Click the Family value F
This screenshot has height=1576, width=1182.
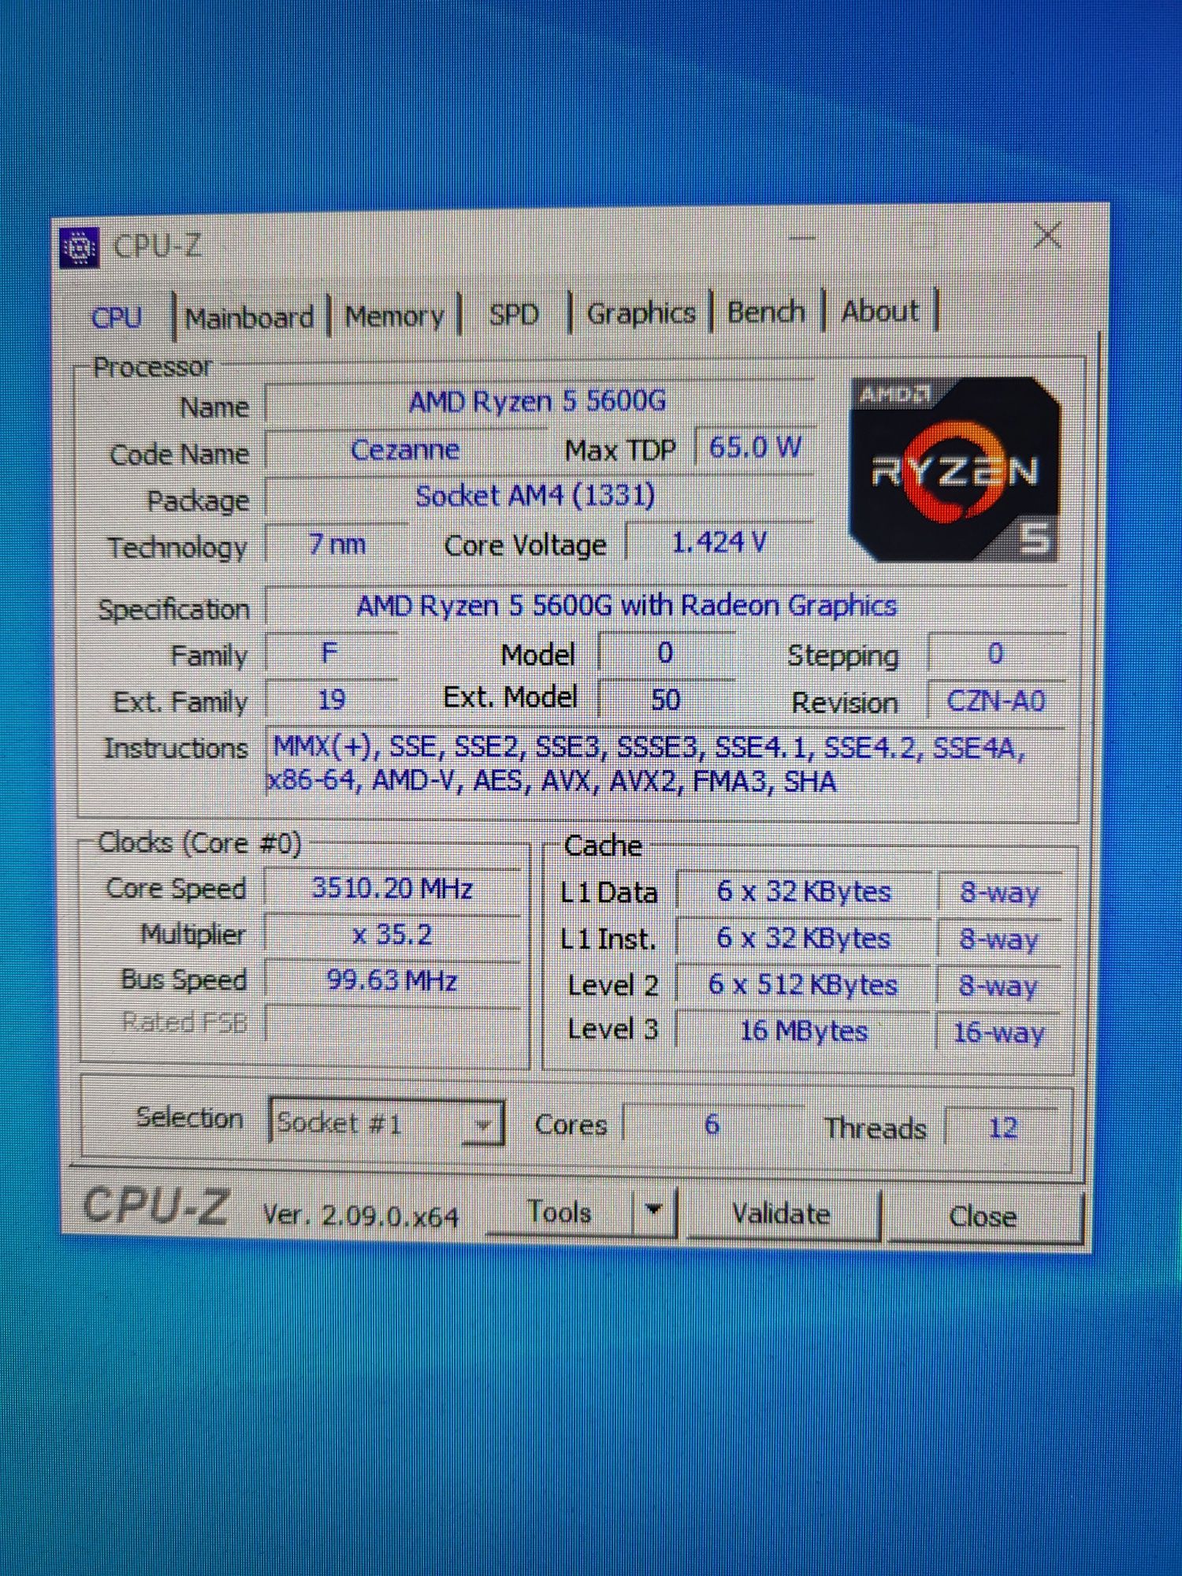(x=331, y=653)
